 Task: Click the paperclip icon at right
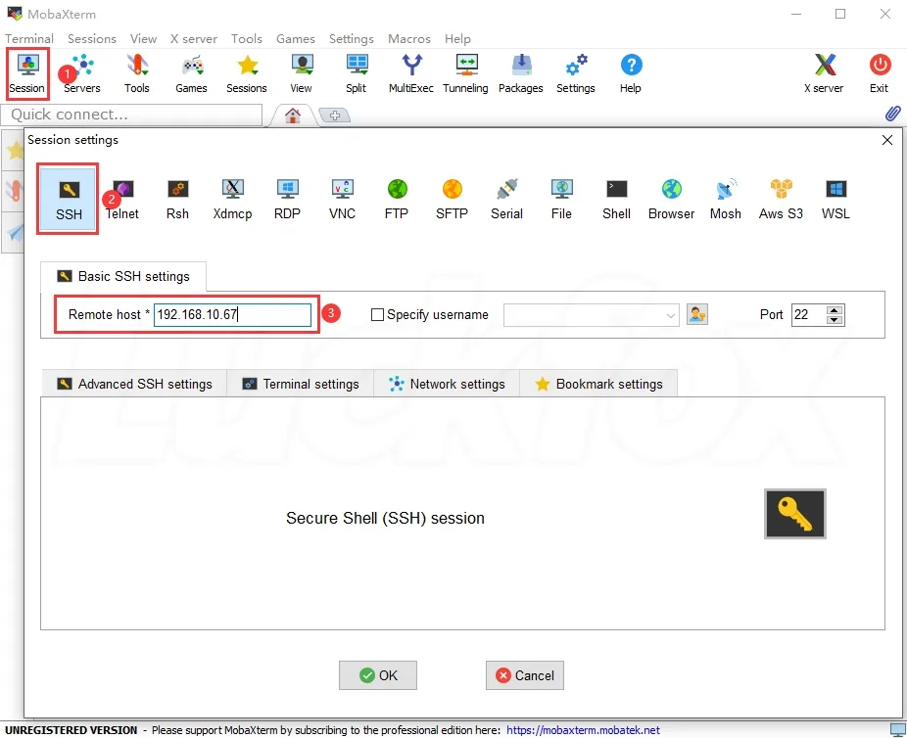893,114
